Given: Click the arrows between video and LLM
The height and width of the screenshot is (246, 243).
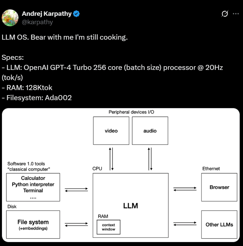Looking at the screenshot, I should tap(111, 159).
